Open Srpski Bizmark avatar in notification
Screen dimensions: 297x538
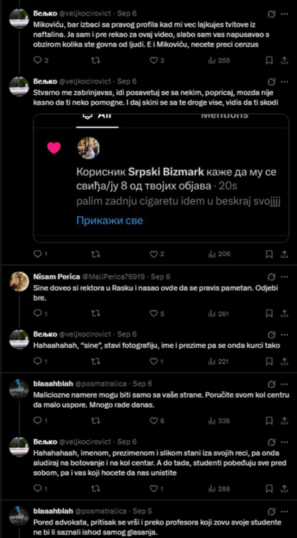[x=88, y=148]
